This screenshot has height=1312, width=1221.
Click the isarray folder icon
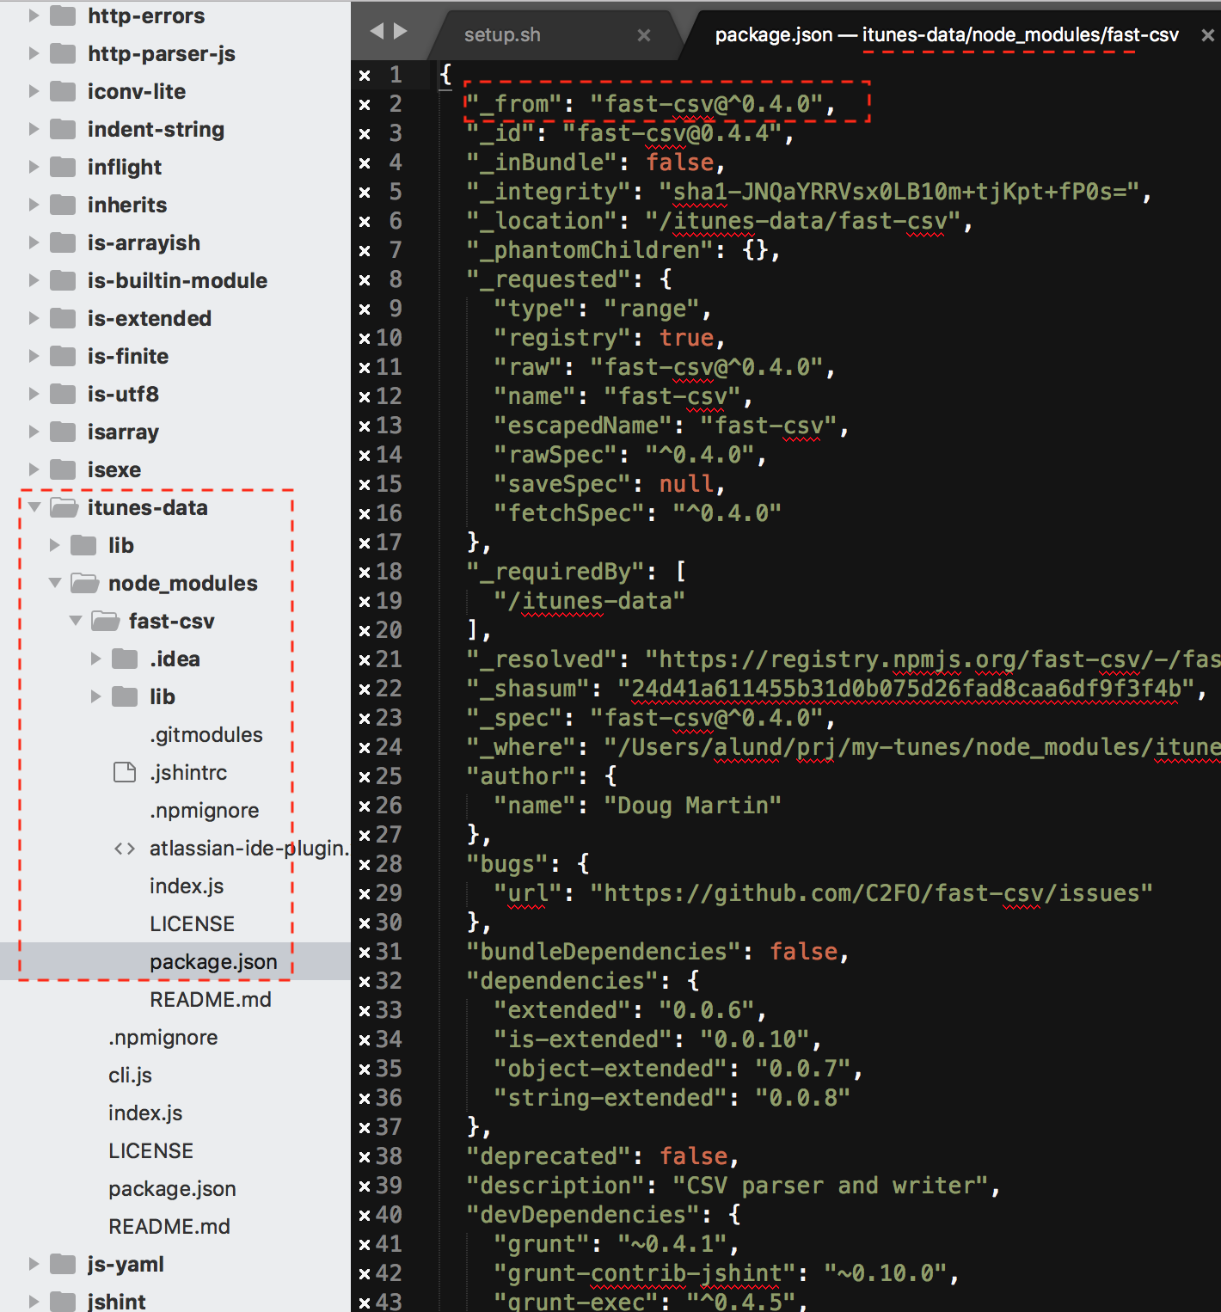tap(62, 432)
